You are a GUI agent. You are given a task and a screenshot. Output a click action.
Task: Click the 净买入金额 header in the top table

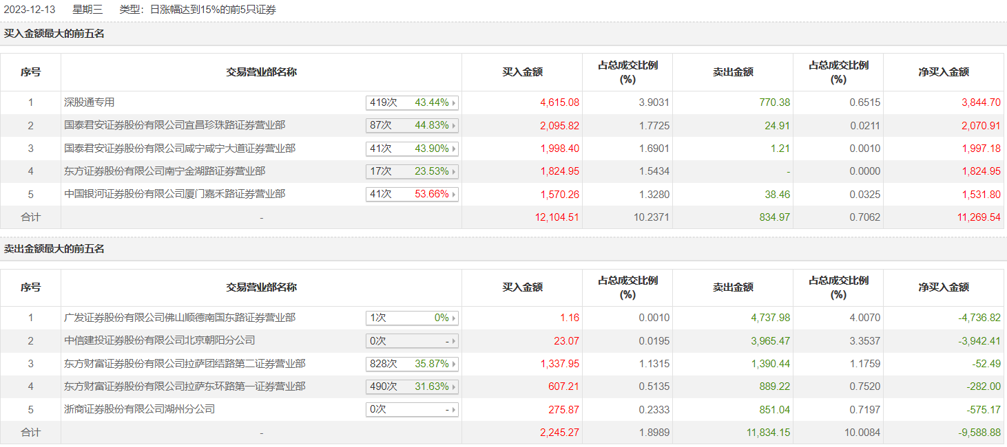943,72
